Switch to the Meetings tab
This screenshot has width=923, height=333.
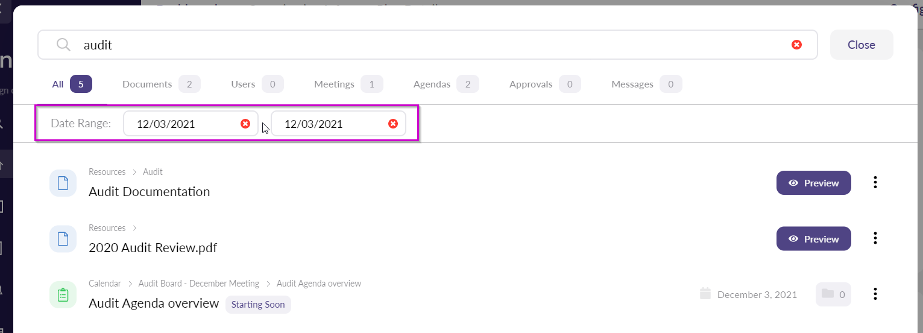click(347, 84)
